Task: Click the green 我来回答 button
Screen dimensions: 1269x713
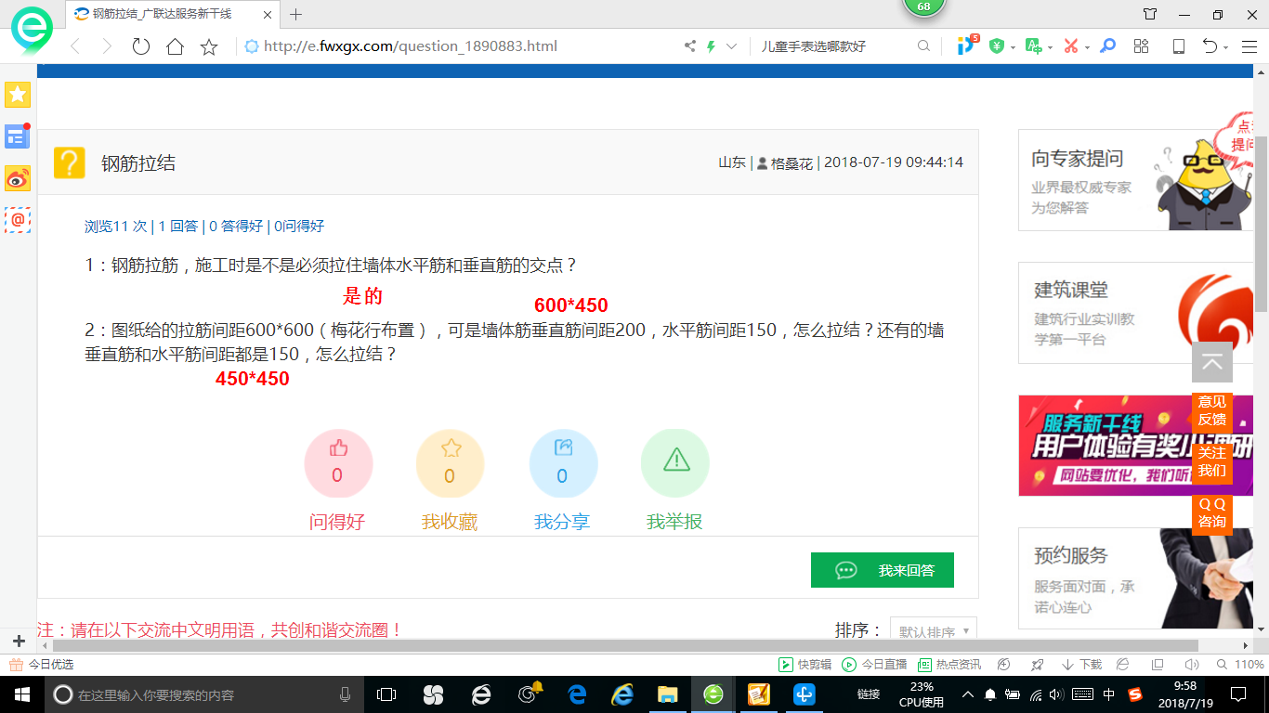Action: tap(883, 570)
